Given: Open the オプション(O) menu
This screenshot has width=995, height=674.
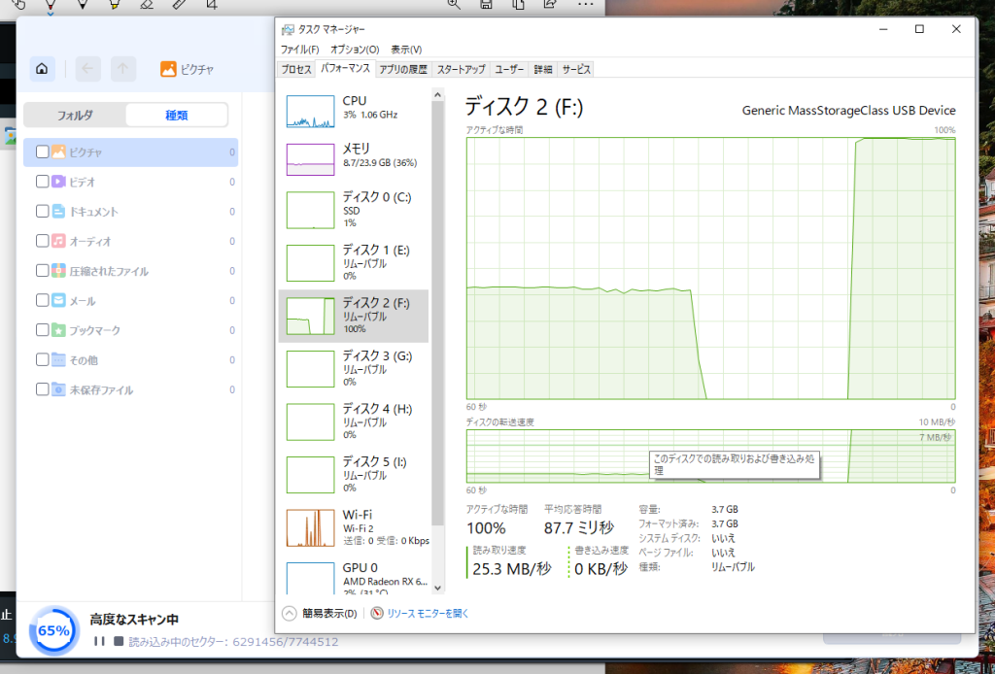Looking at the screenshot, I should 355,50.
